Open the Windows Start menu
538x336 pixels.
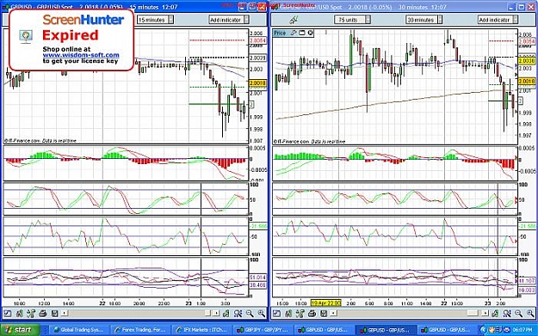20,330
